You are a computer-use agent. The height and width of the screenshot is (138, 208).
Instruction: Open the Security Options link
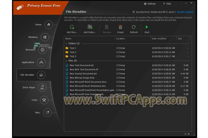tap(185, 12)
